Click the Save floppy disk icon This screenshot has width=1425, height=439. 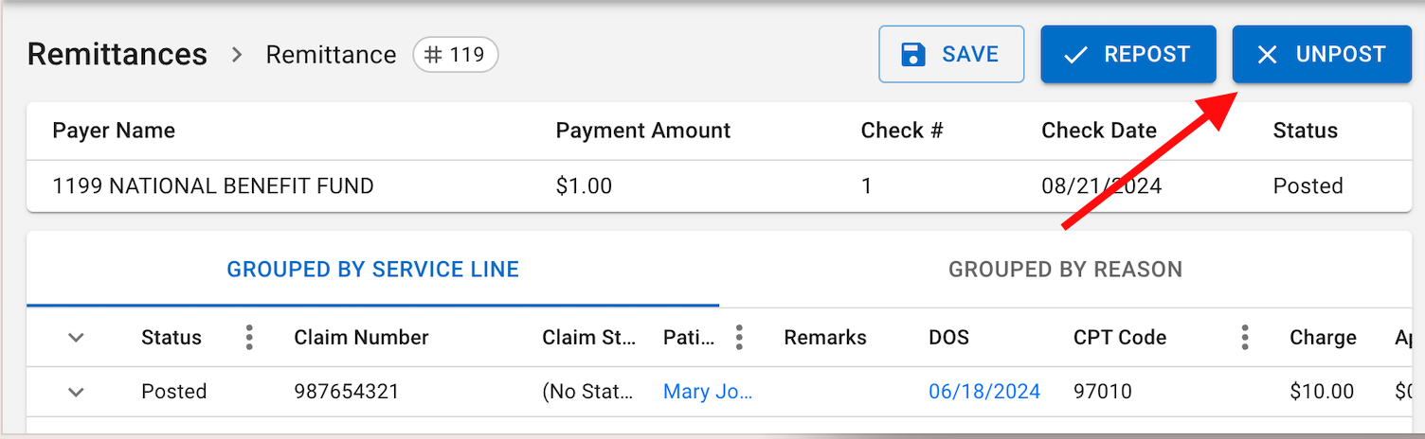[x=912, y=55]
